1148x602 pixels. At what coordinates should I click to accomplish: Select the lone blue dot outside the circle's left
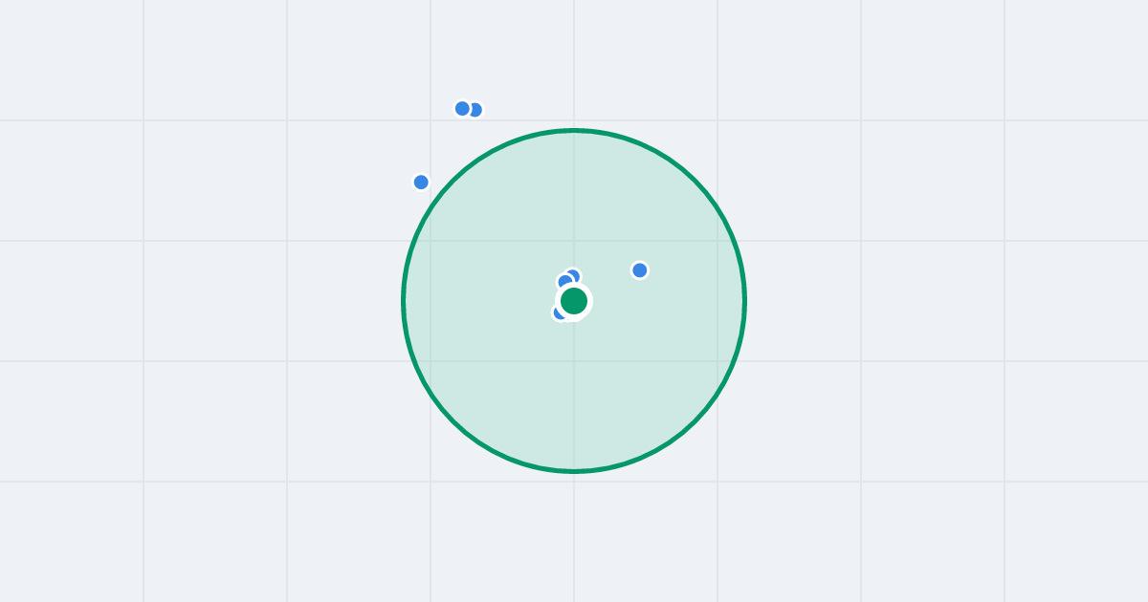click(421, 182)
